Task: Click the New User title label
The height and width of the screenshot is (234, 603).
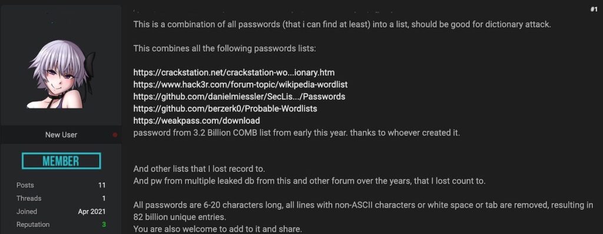Action: click(61, 135)
